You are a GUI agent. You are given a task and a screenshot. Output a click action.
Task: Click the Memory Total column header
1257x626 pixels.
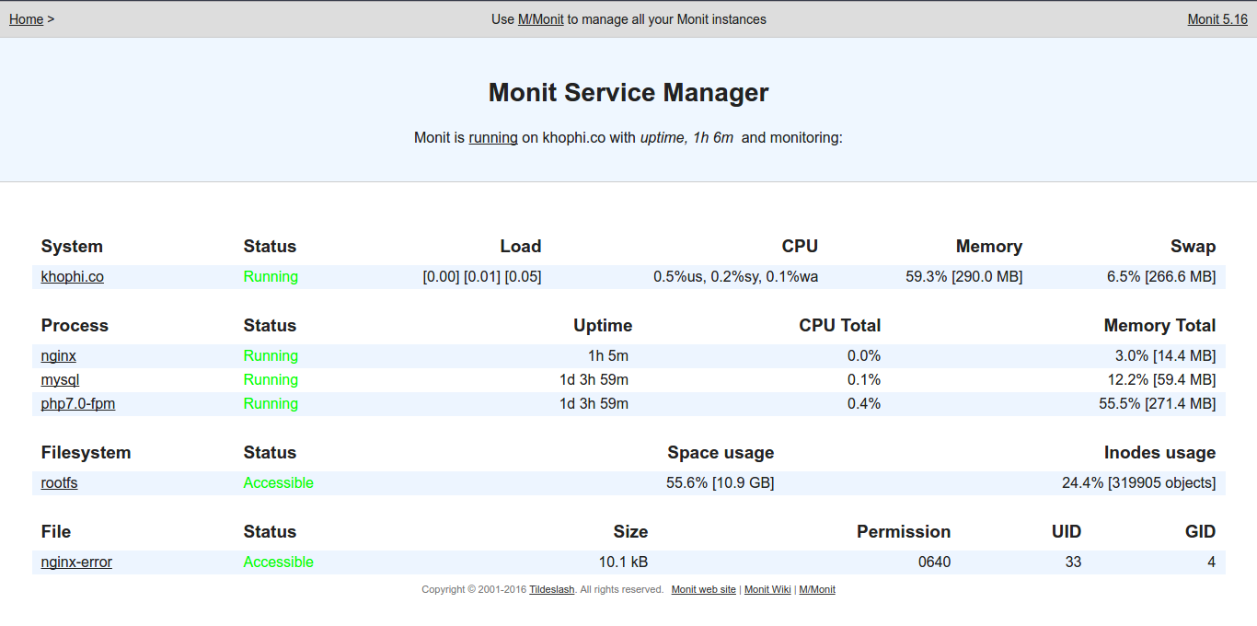pyautogui.click(x=1159, y=326)
